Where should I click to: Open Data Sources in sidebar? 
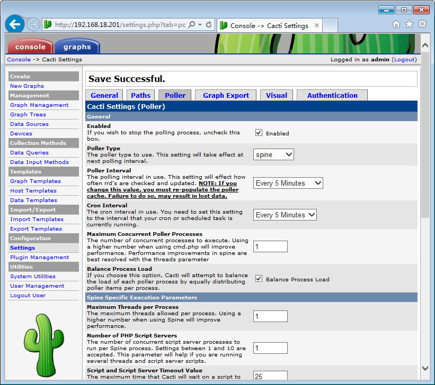pos(29,124)
